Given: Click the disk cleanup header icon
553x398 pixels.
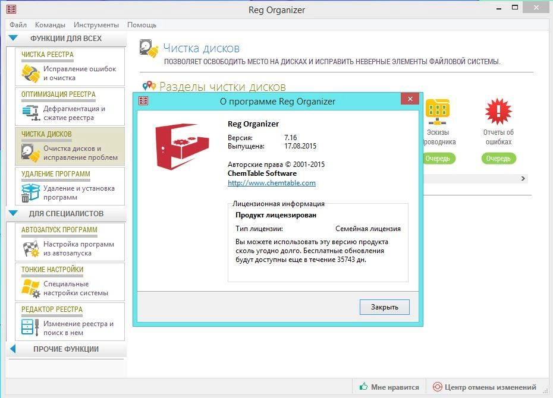Looking at the screenshot, I should [149, 49].
